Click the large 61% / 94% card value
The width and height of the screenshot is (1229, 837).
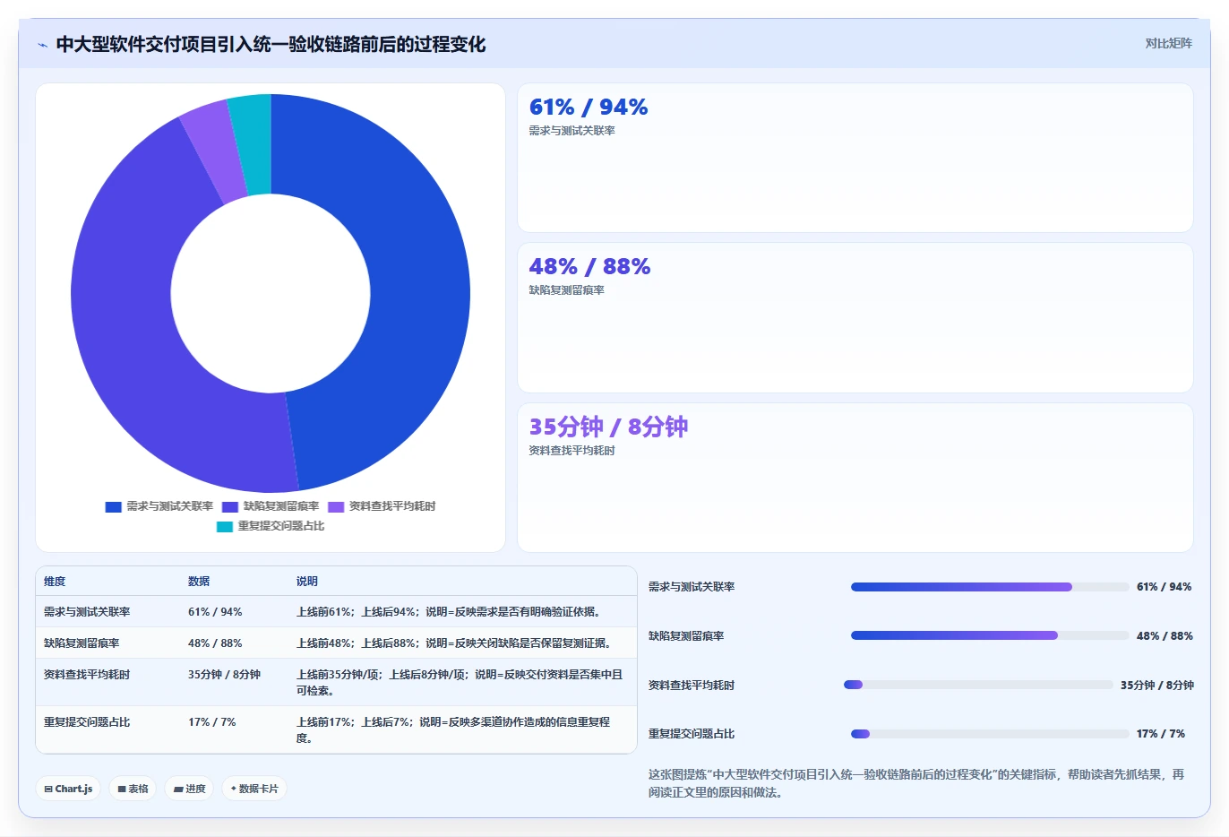(x=589, y=107)
